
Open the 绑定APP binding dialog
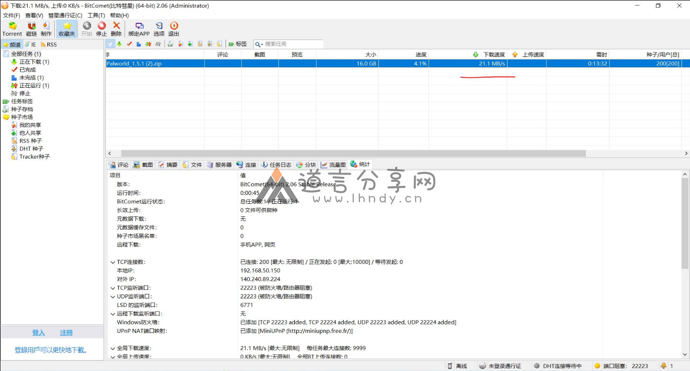coord(139,29)
